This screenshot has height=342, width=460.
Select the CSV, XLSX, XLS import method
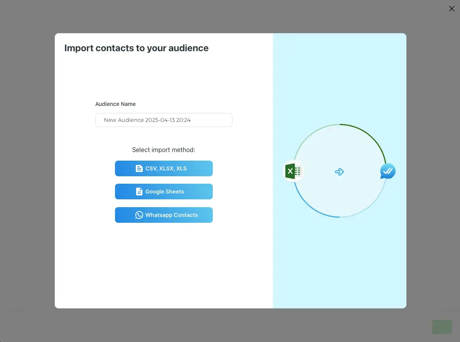(164, 168)
